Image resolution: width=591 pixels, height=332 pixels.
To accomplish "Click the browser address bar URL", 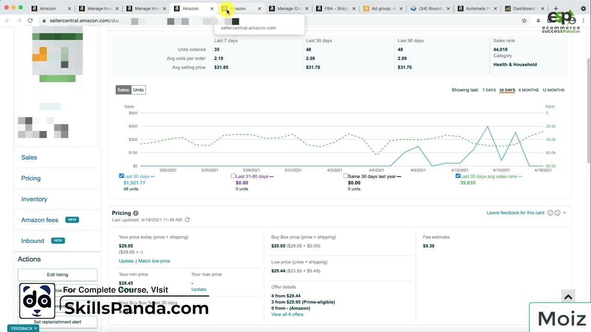I will click(84, 21).
